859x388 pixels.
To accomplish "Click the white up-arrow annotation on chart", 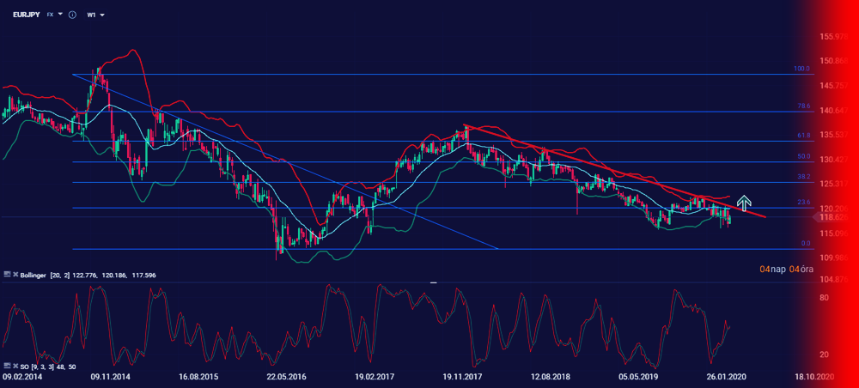I will coord(744,203).
